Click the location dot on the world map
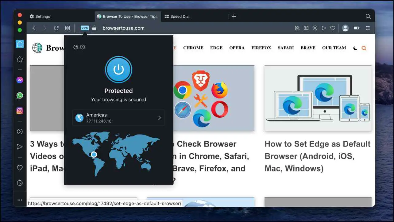Viewport: 394px width, 222px height. click(x=94, y=155)
